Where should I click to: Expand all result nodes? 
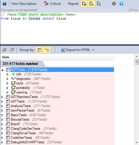tap(5, 50)
